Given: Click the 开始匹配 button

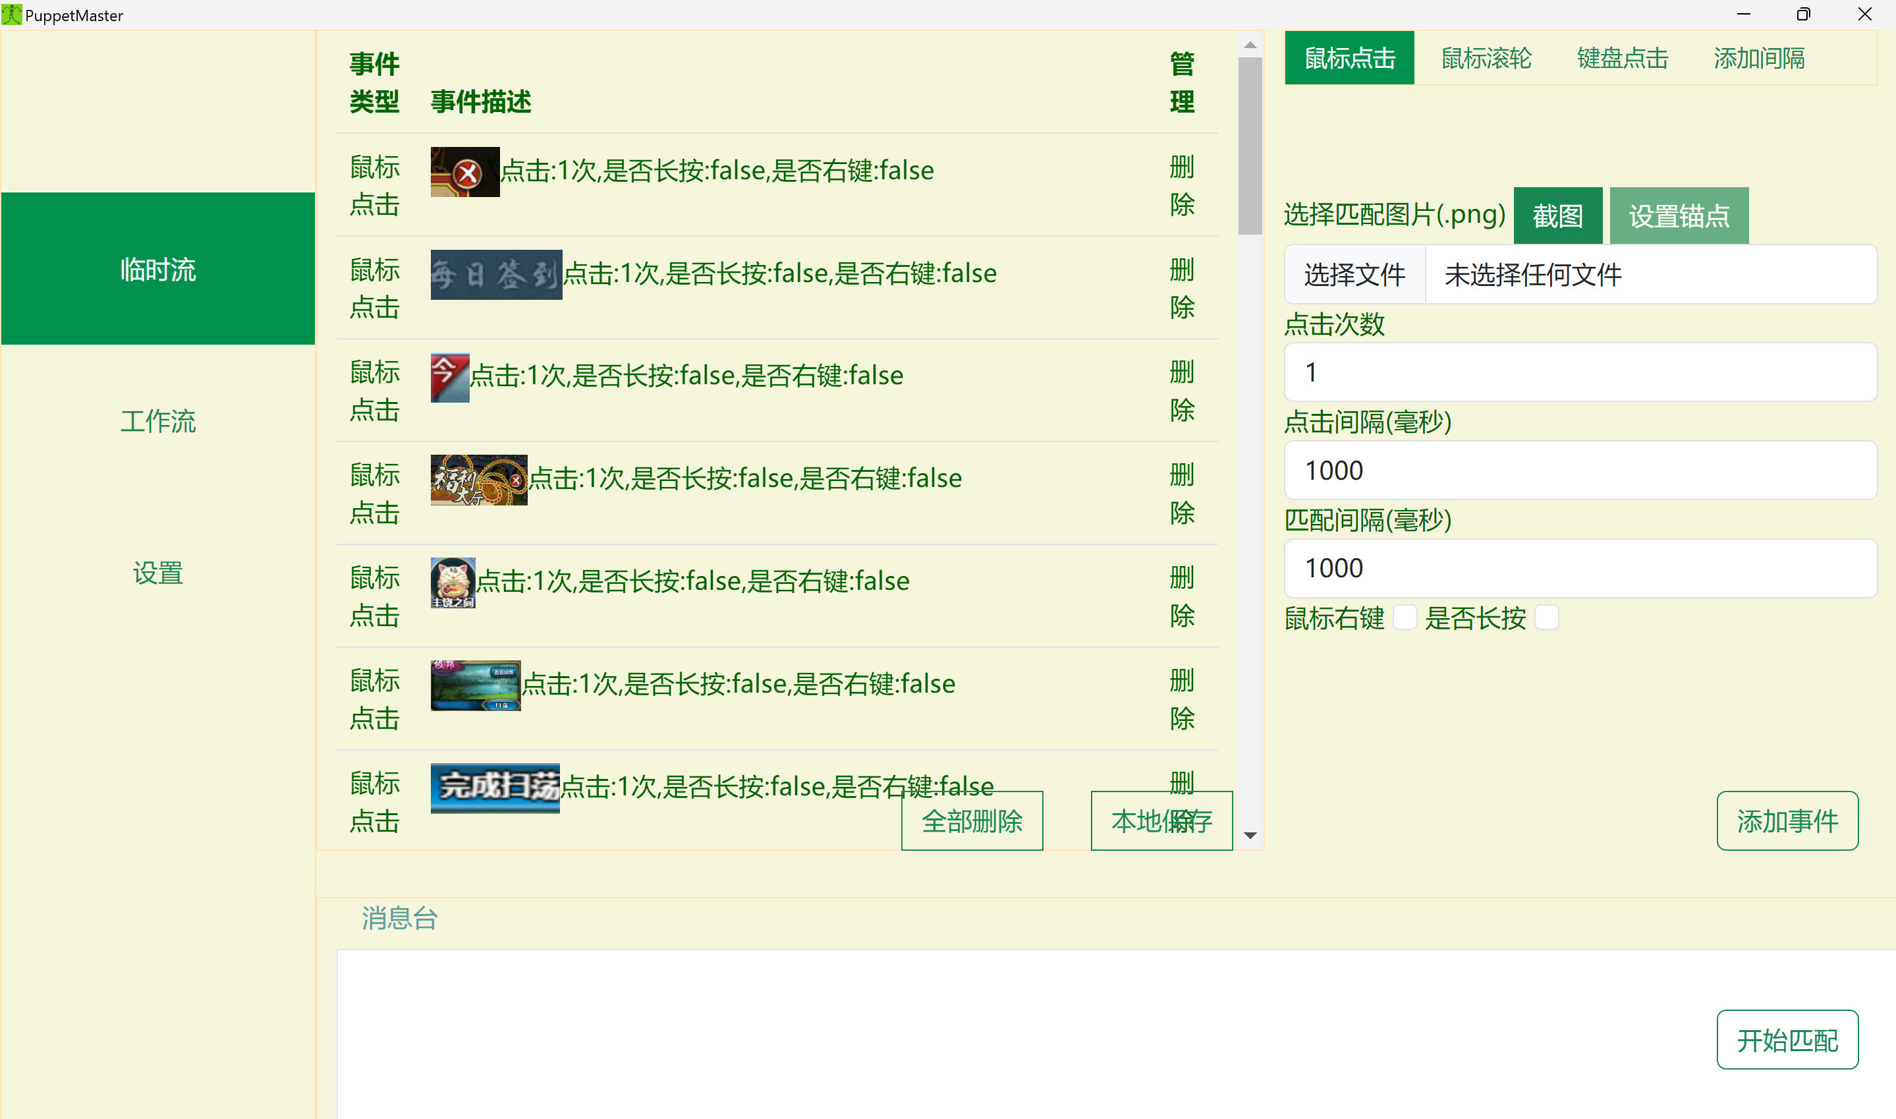Looking at the screenshot, I should 1787,1040.
